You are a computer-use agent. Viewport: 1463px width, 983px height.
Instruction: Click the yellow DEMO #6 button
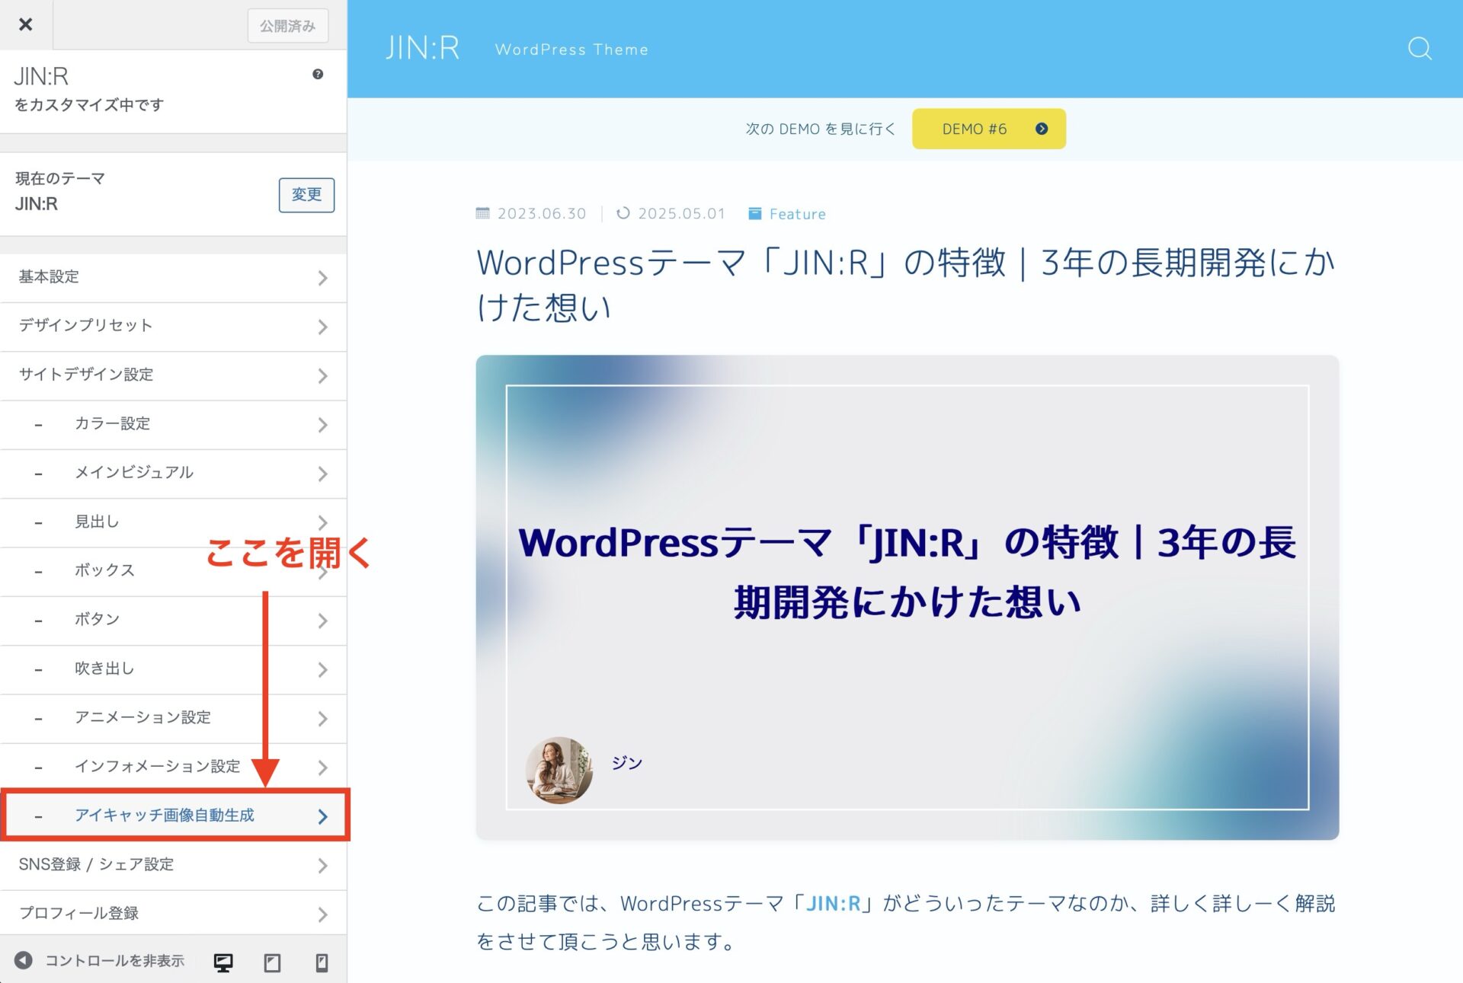[988, 129]
